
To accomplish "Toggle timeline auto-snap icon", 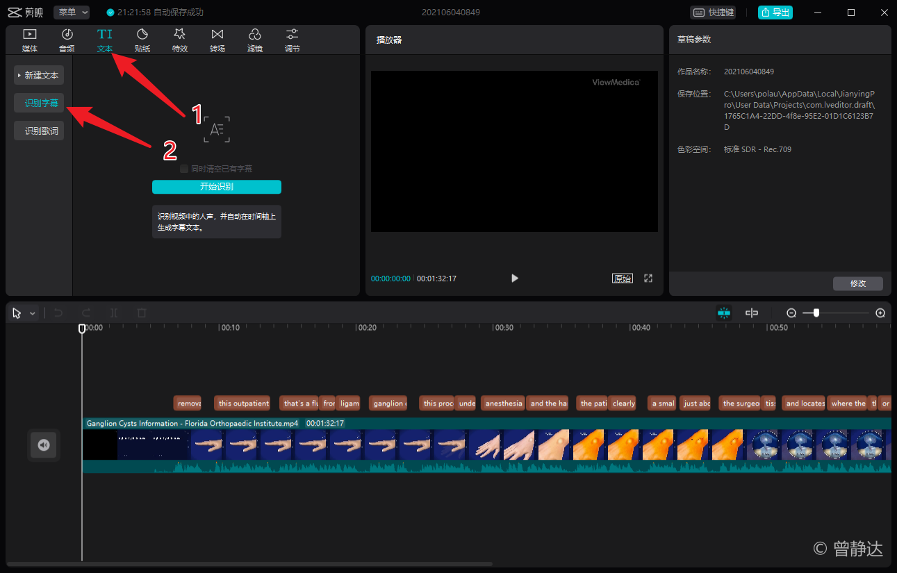I will [724, 313].
